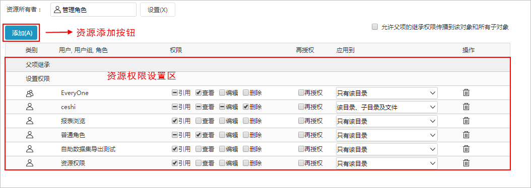The height and width of the screenshot is (188, 531).
Task: Click the 用户, 用户组, 角色 column header
Action: pos(83,50)
